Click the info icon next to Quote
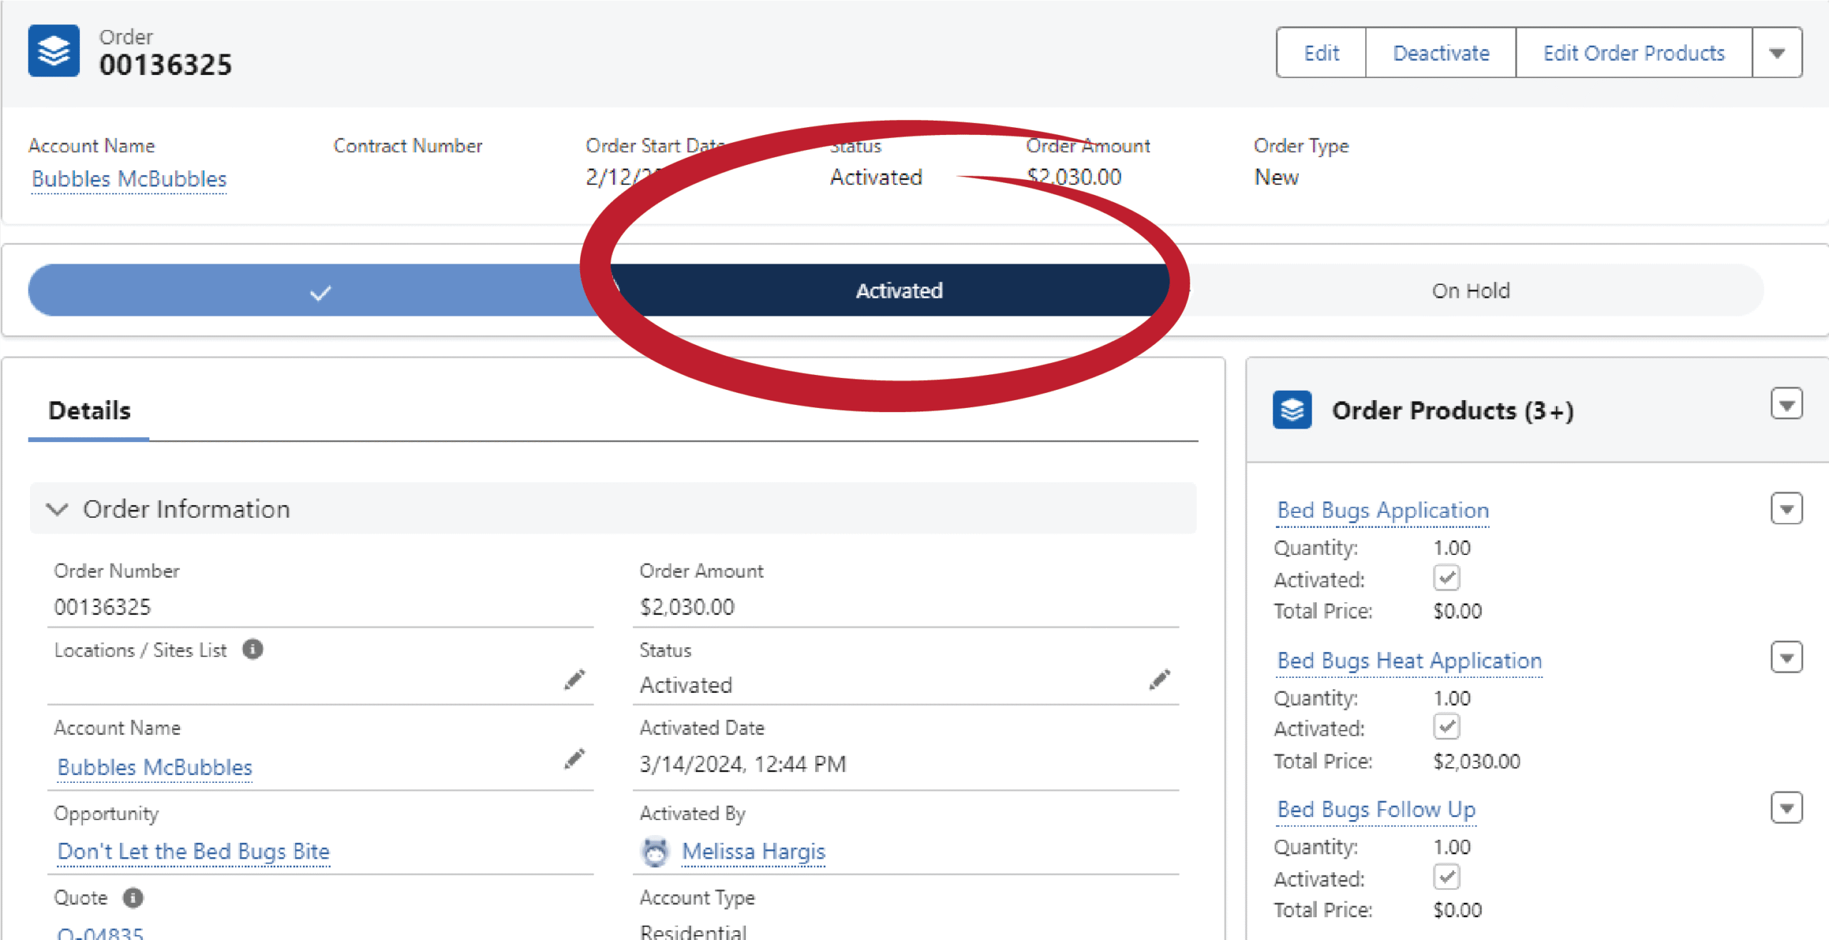Image resolution: width=1829 pixels, height=940 pixels. [x=133, y=898]
